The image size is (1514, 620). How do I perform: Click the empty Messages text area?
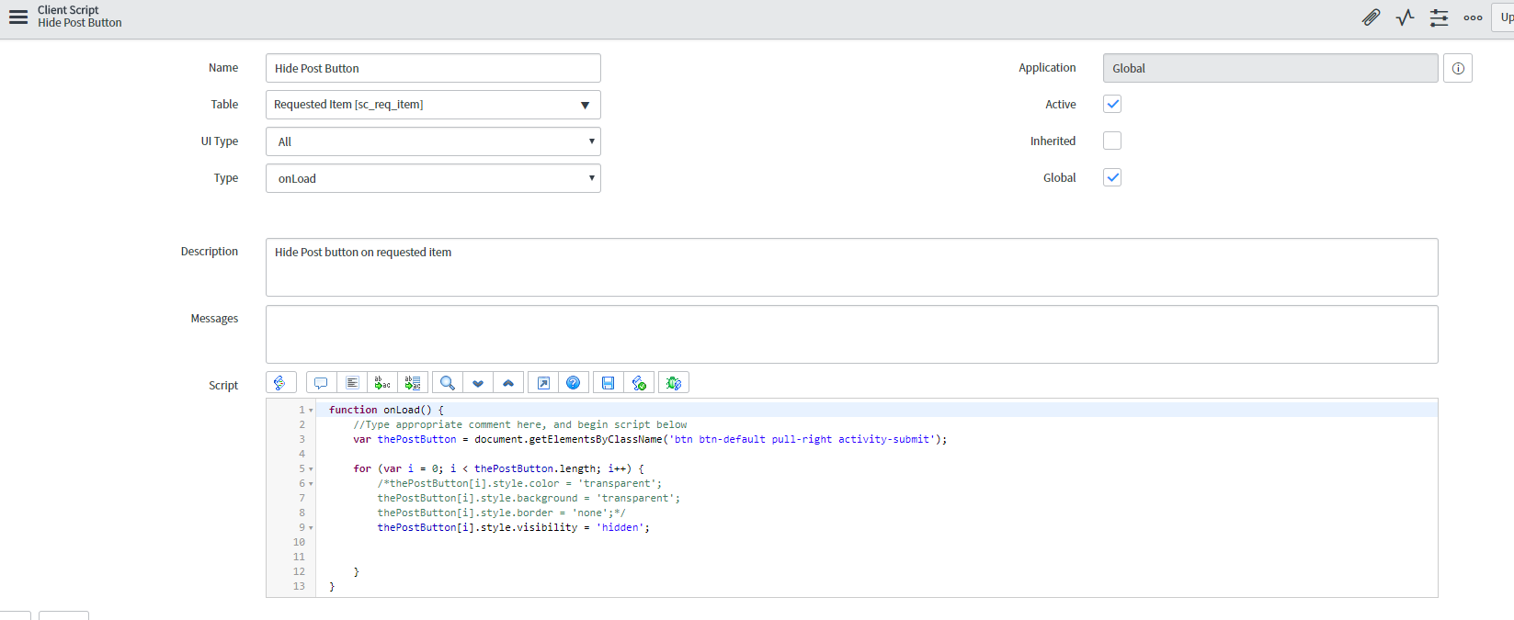click(x=851, y=334)
